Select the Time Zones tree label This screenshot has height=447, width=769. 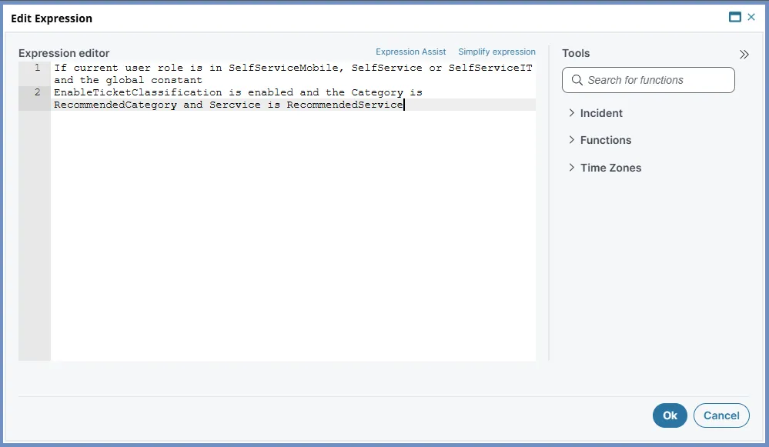(610, 168)
